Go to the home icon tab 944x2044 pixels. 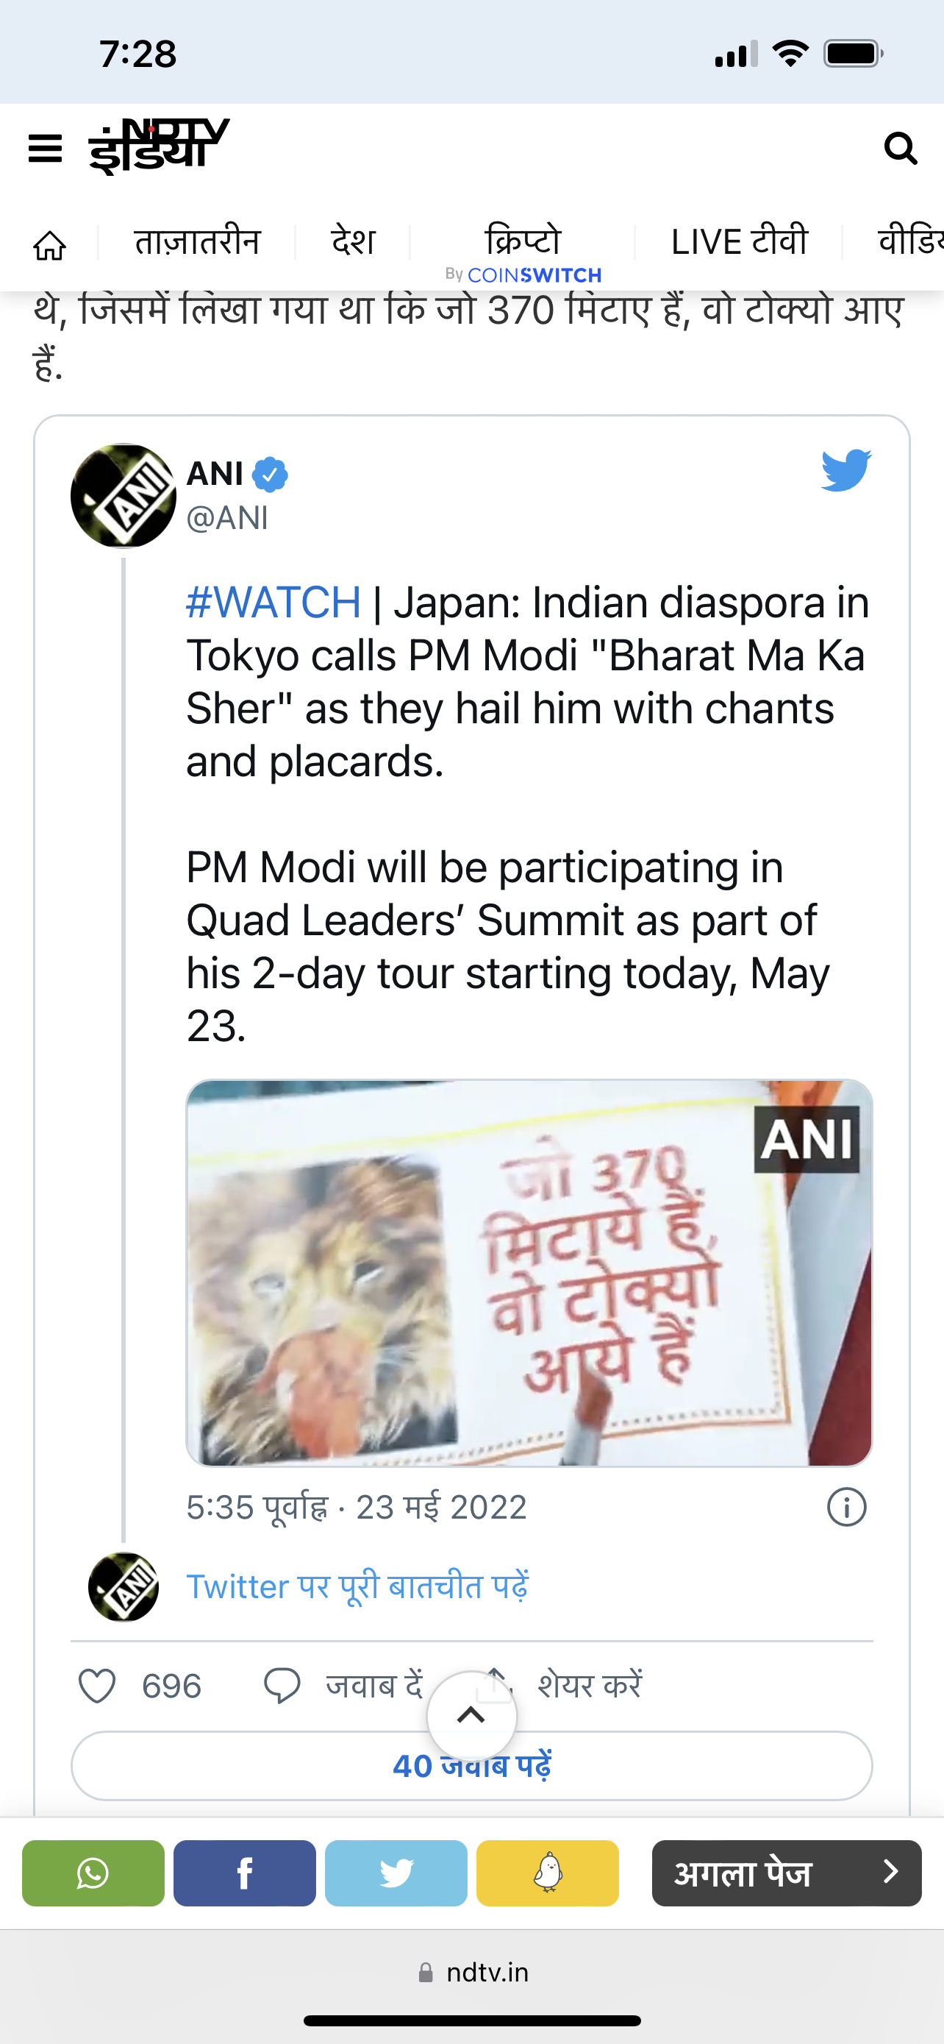pyautogui.click(x=50, y=245)
